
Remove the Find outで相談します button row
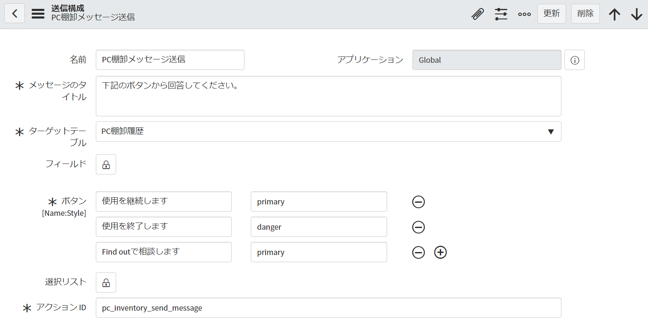[418, 252]
